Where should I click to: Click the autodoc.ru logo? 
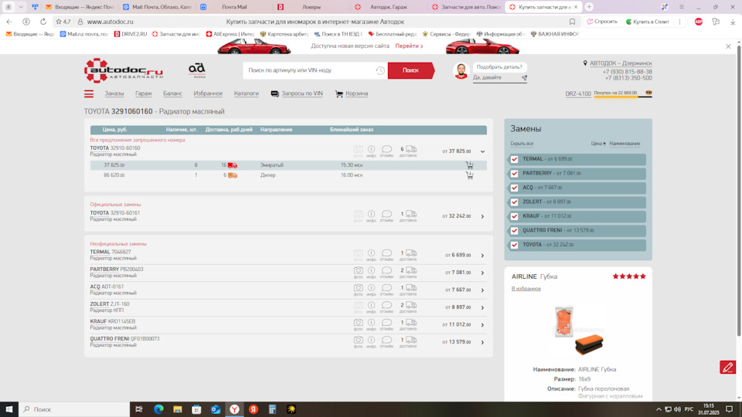tap(124, 70)
